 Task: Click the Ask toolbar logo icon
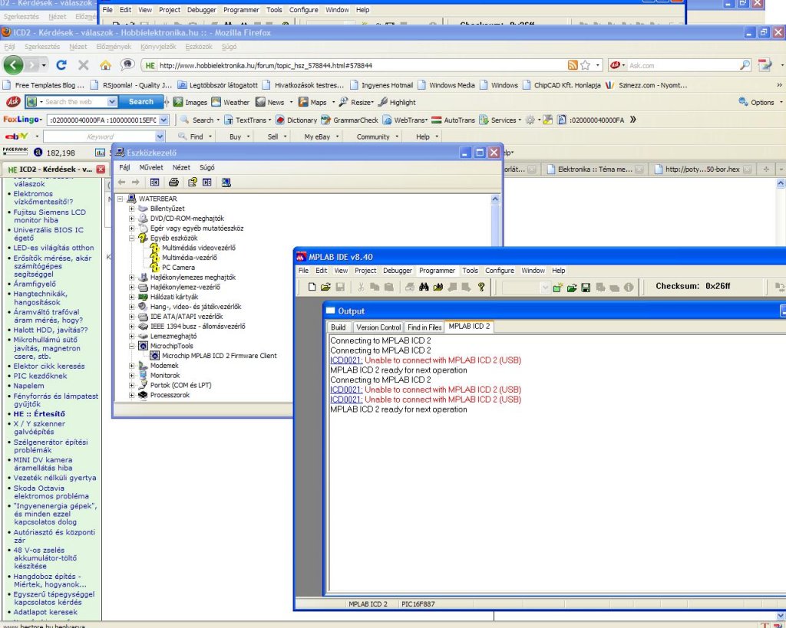point(13,102)
